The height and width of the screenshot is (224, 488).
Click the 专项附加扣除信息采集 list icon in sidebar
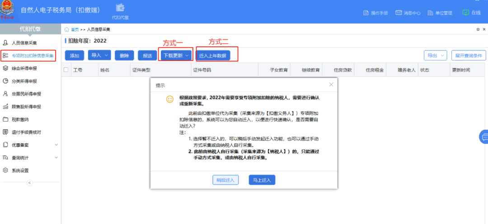coord(5,55)
